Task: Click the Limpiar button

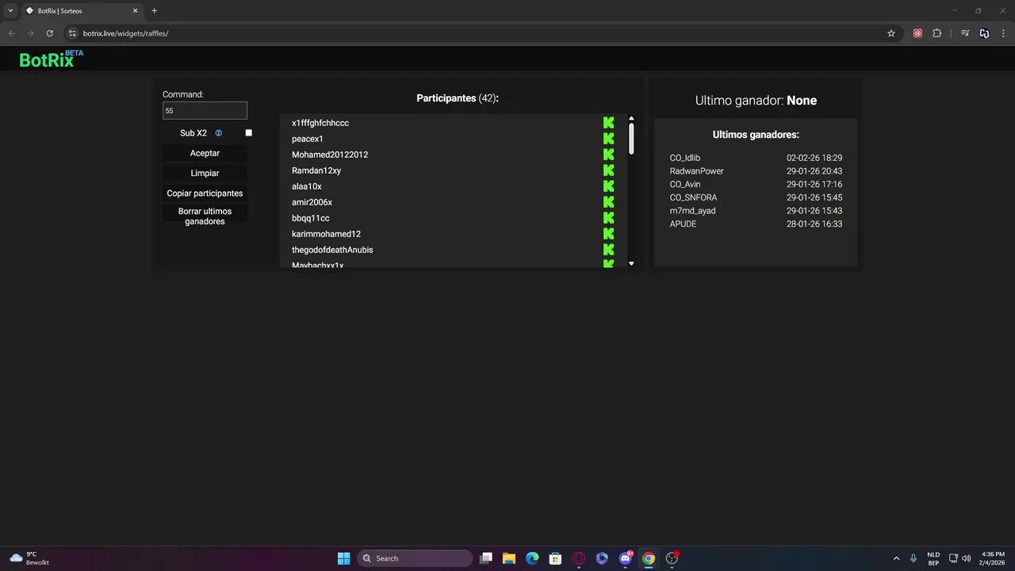Action: pos(205,173)
